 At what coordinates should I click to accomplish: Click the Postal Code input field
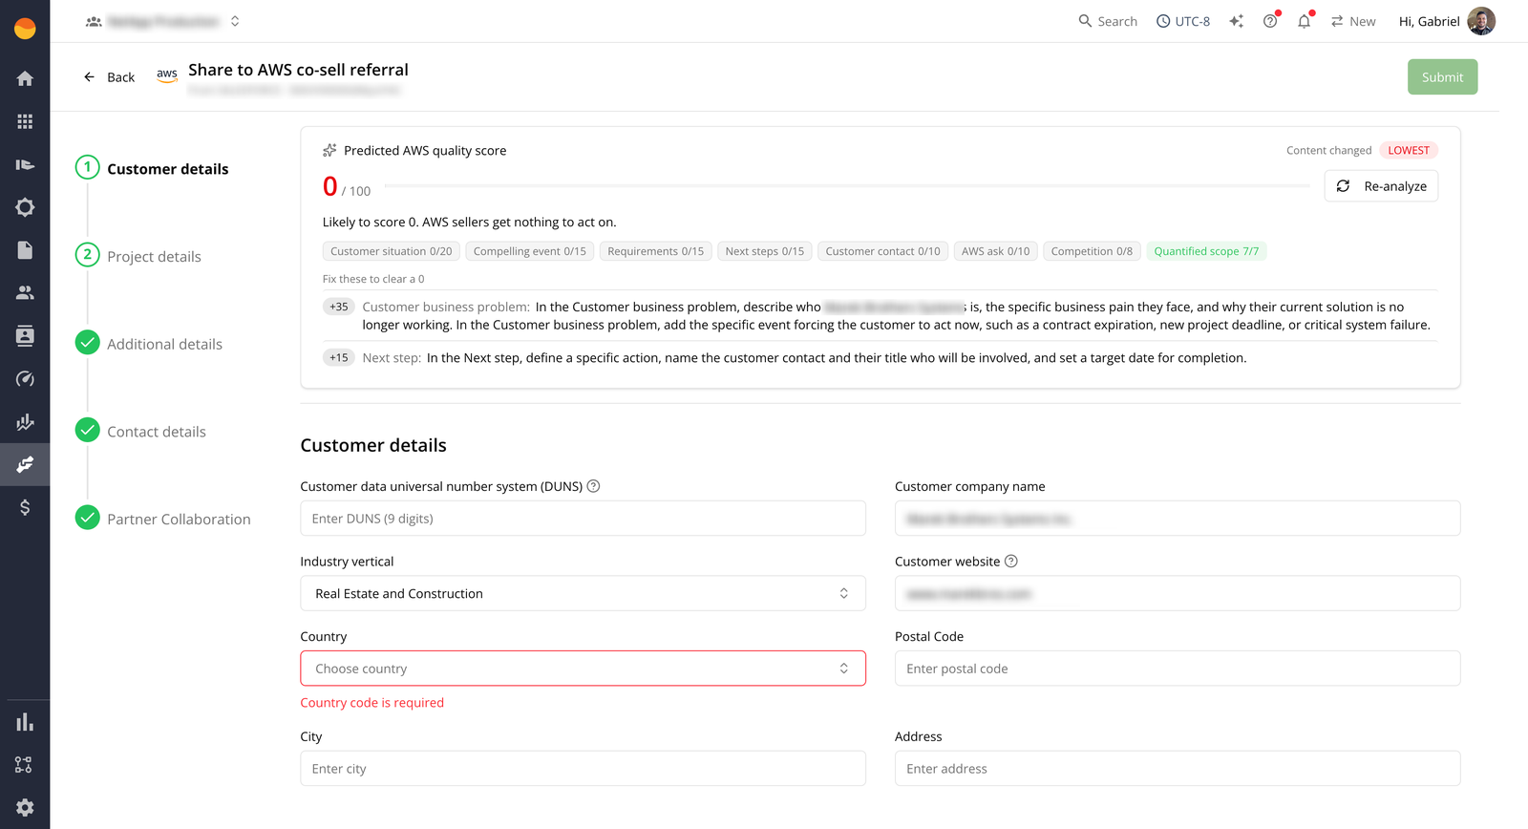1178,669
